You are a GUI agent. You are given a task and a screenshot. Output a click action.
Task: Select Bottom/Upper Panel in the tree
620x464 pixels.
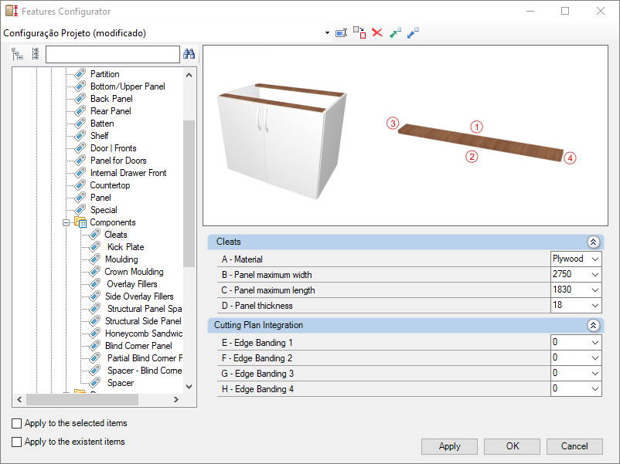click(128, 86)
